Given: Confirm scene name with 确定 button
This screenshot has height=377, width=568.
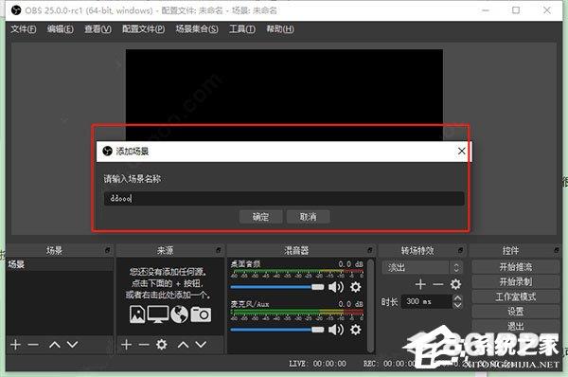Looking at the screenshot, I should point(261,217).
